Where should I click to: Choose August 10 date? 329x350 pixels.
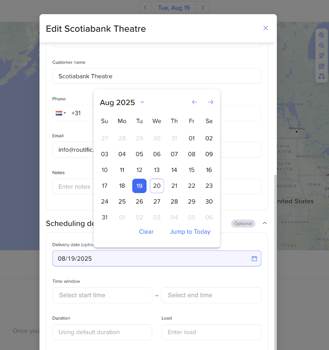[105, 170]
